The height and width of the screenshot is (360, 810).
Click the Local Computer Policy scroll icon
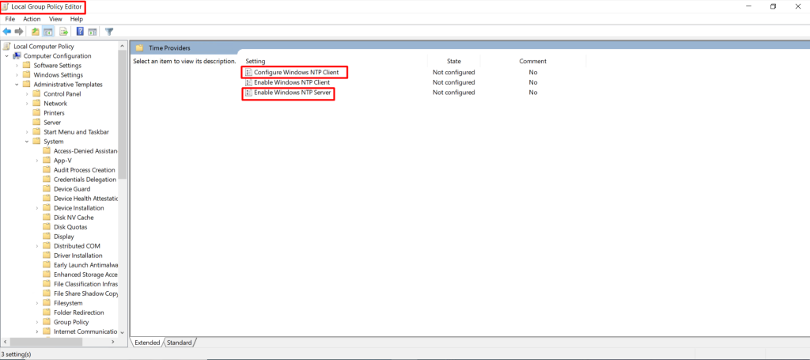coord(6,47)
